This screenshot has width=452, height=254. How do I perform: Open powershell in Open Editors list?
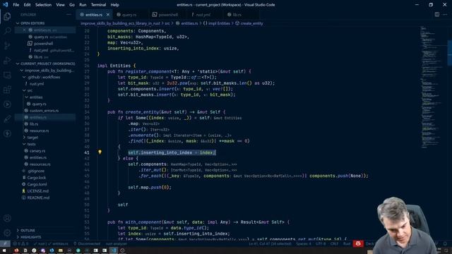[43, 44]
